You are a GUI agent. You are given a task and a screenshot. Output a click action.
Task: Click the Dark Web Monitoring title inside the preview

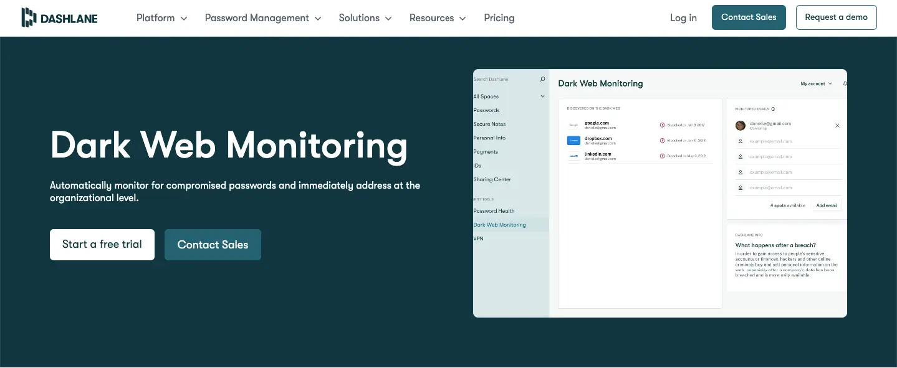point(600,83)
